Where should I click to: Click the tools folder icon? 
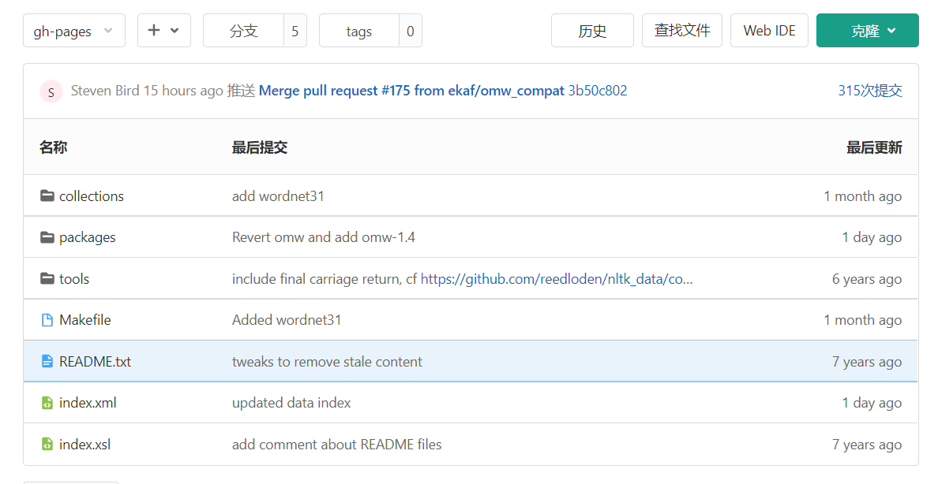click(x=47, y=279)
